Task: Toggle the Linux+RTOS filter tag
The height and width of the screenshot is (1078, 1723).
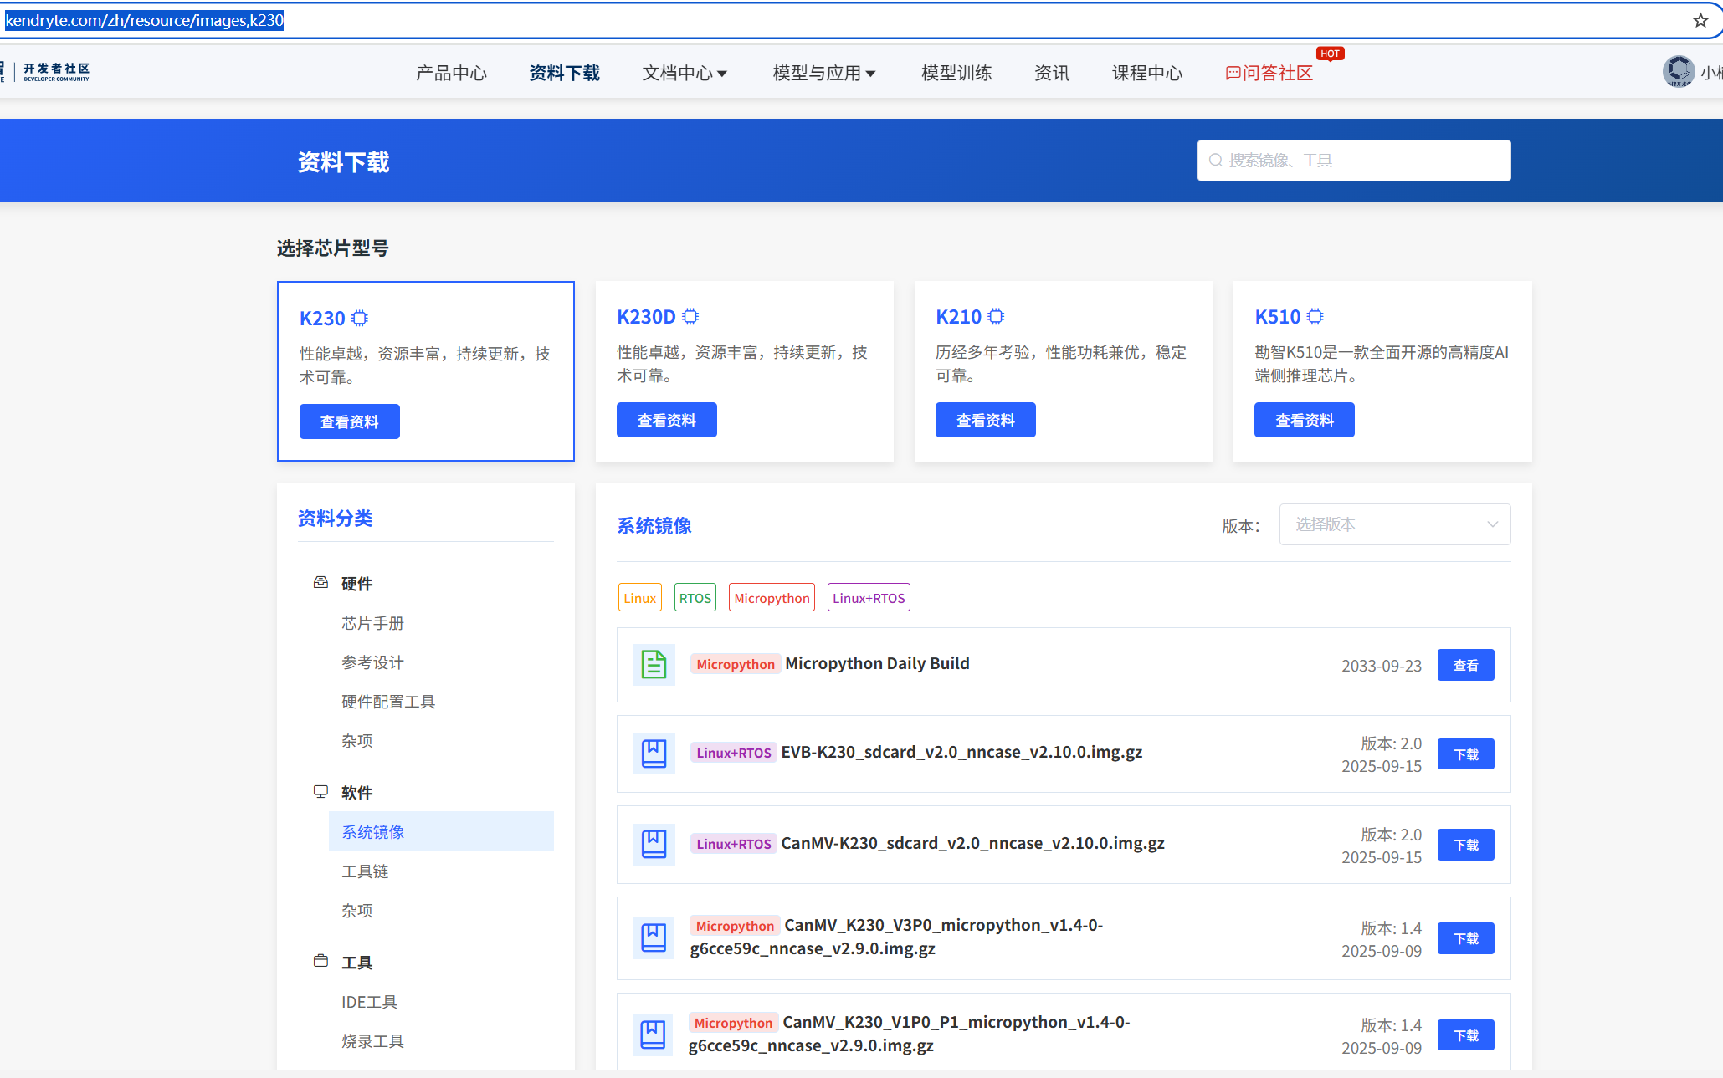Action: (868, 598)
